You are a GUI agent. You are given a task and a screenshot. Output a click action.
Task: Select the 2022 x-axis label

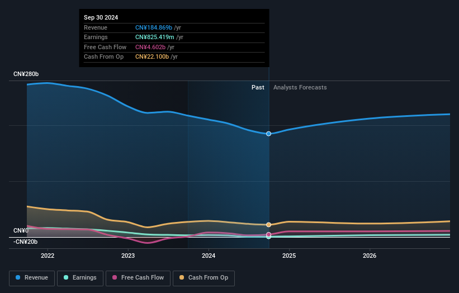click(x=48, y=256)
